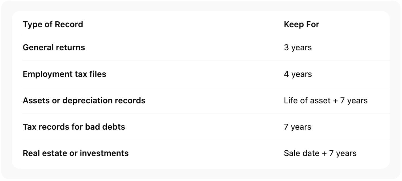This screenshot has width=402, height=181.
Task: Select the "Real estate or investments" label
Action: point(76,153)
